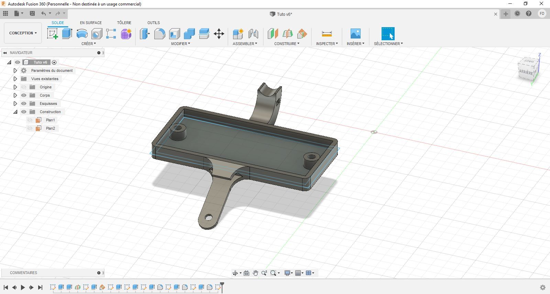
Task: Click the Fillet tool icon
Action: pyautogui.click(x=159, y=34)
